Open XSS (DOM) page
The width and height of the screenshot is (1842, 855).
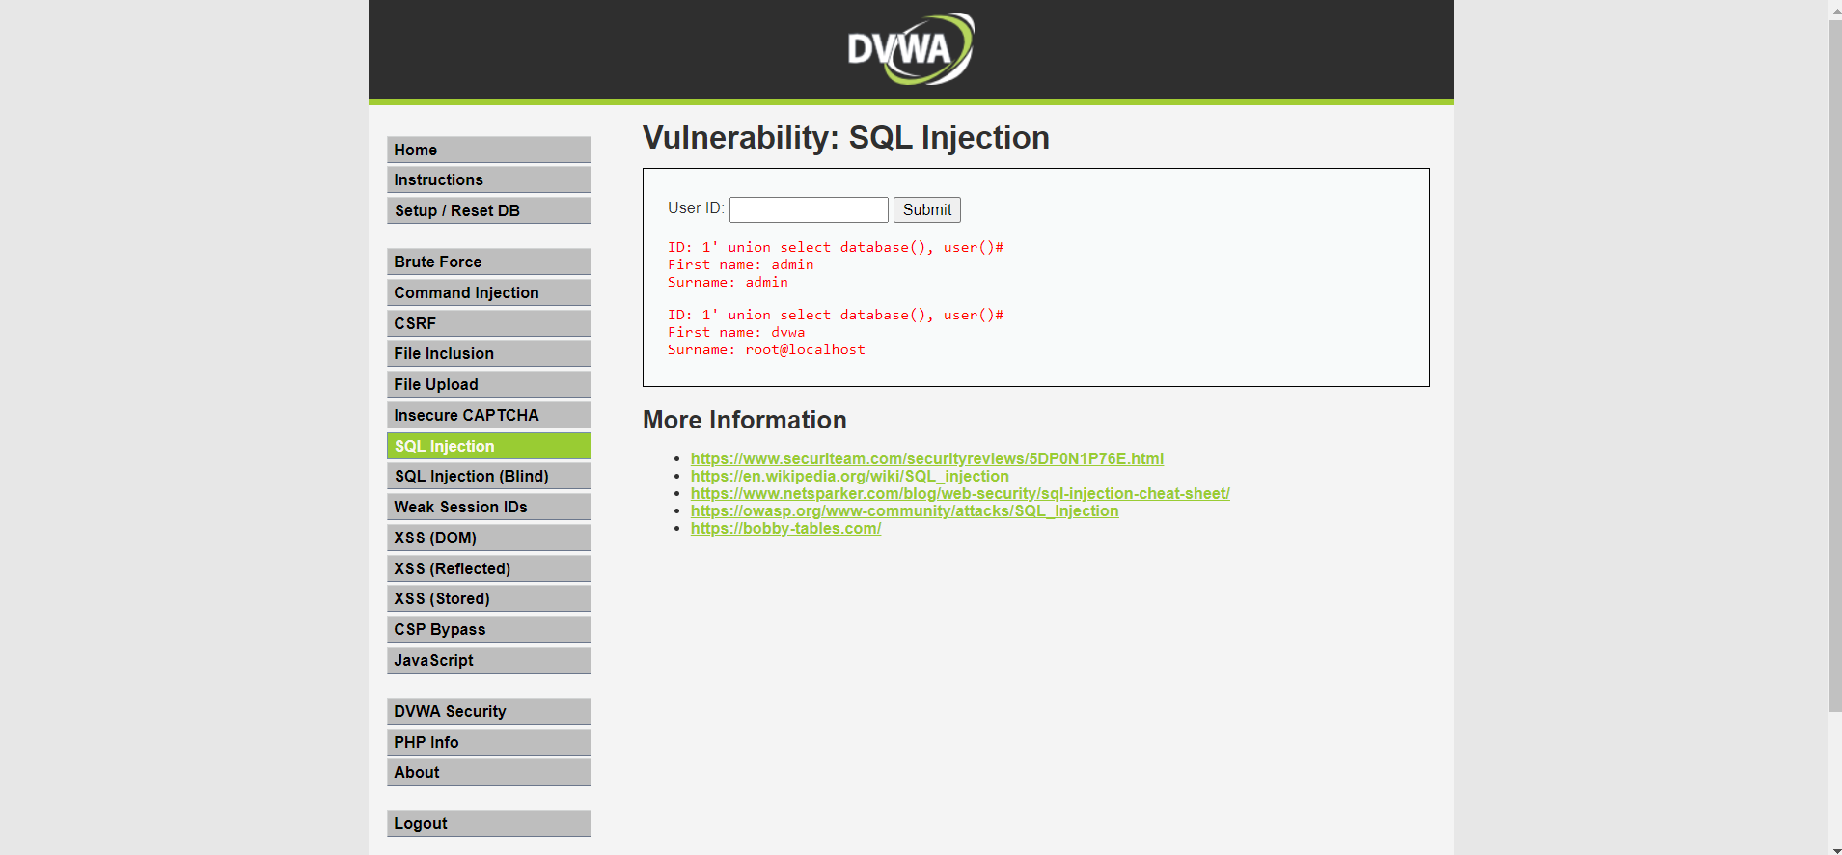coord(489,538)
